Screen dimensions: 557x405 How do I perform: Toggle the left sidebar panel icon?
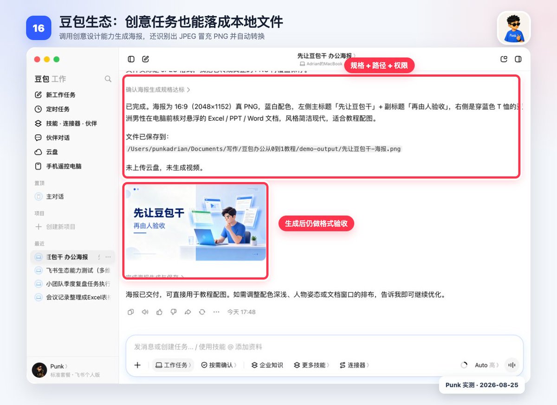131,59
